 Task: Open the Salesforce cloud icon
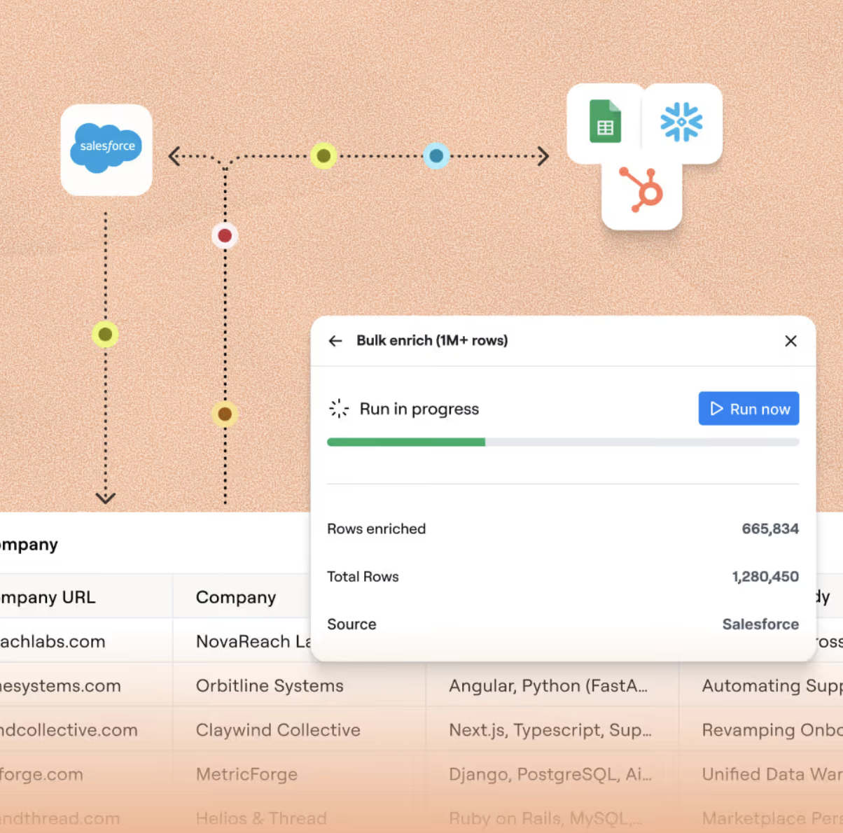pyautogui.click(x=106, y=149)
